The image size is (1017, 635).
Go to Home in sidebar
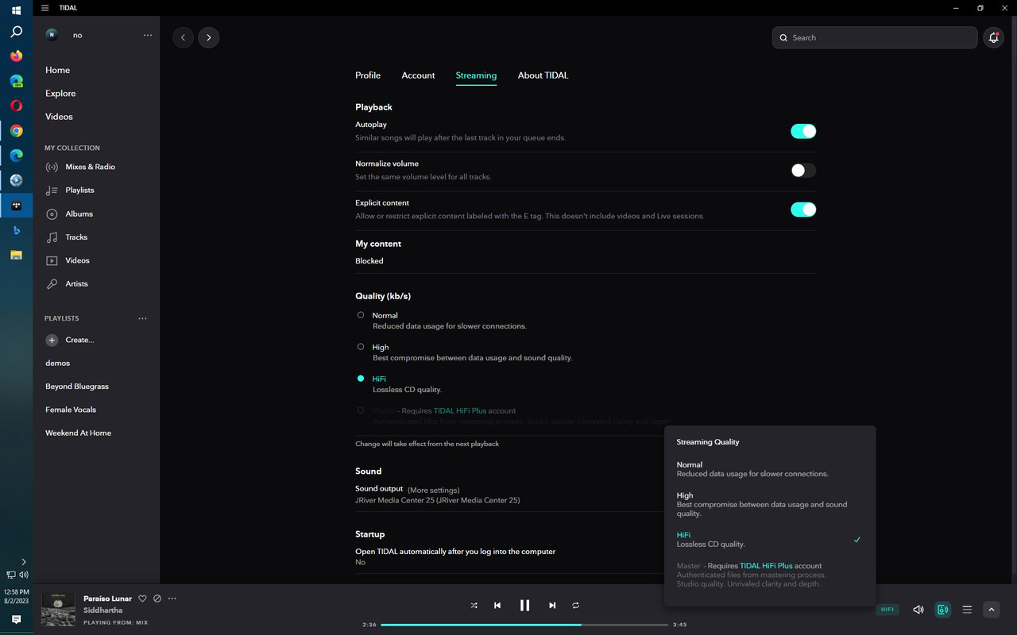coord(58,70)
